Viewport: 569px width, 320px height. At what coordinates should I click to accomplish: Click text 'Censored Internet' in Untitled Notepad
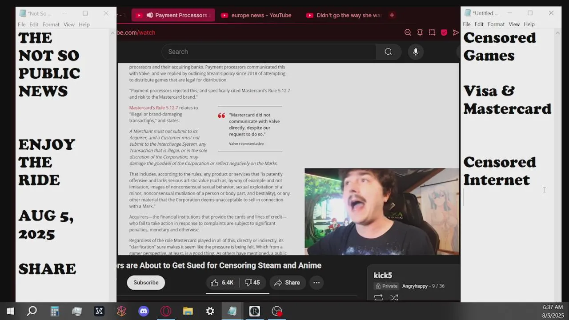pyautogui.click(x=500, y=171)
